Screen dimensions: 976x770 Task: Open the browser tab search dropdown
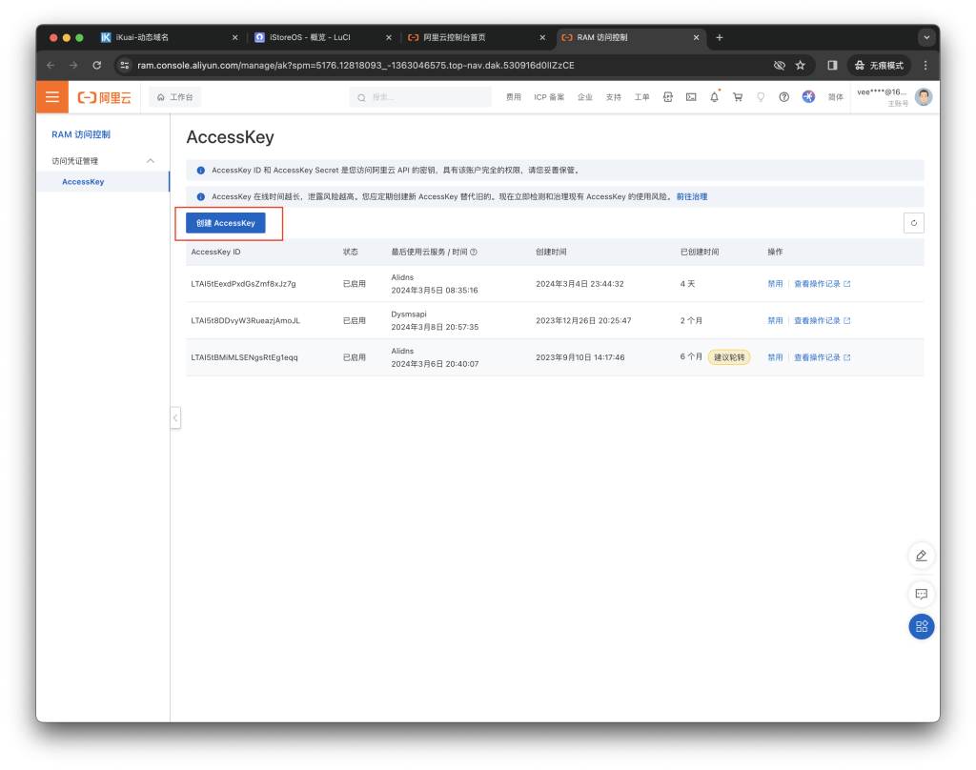(925, 37)
